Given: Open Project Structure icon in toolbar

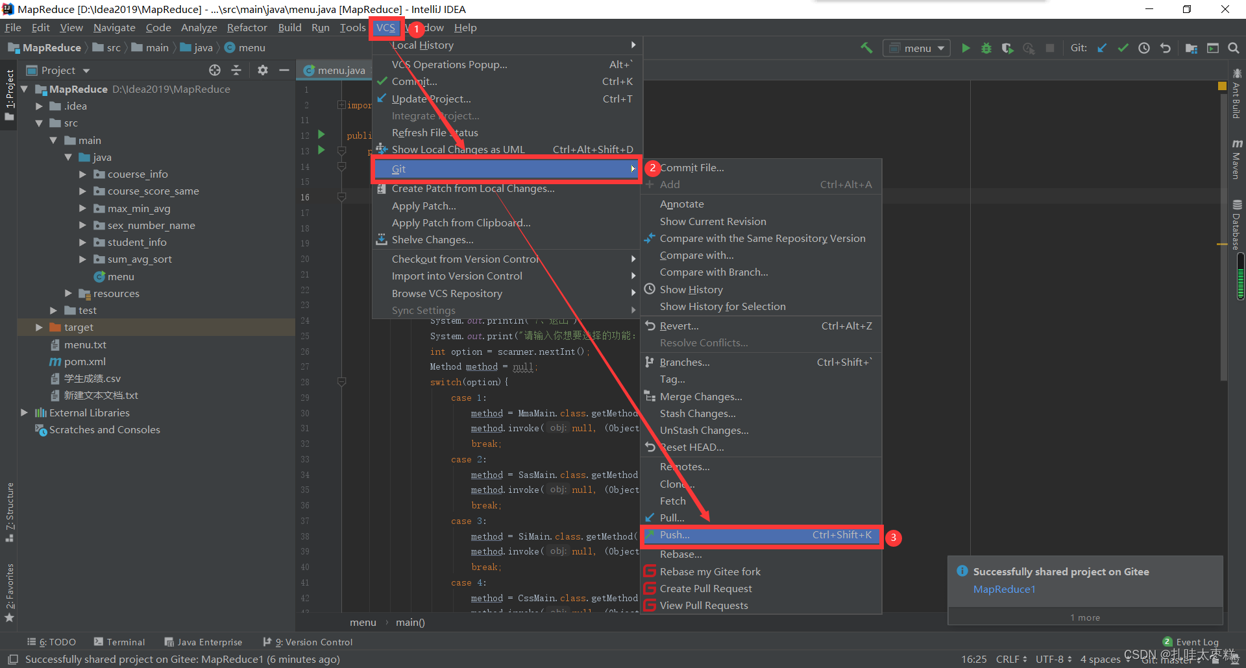Looking at the screenshot, I should click(1191, 48).
